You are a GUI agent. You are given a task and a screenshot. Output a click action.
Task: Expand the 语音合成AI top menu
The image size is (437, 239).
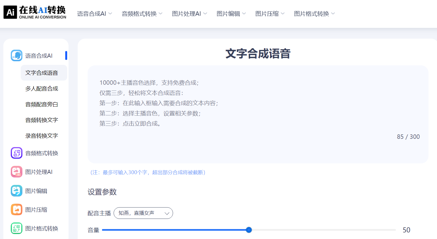(x=95, y=14)
